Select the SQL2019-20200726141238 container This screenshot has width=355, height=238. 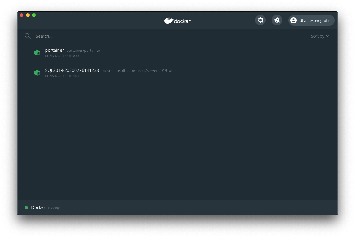click(x=72, y=70)
